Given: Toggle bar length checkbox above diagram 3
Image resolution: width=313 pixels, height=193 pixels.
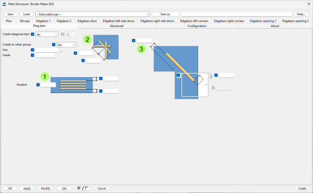Looking at the screenshot, I should [133, 41].
